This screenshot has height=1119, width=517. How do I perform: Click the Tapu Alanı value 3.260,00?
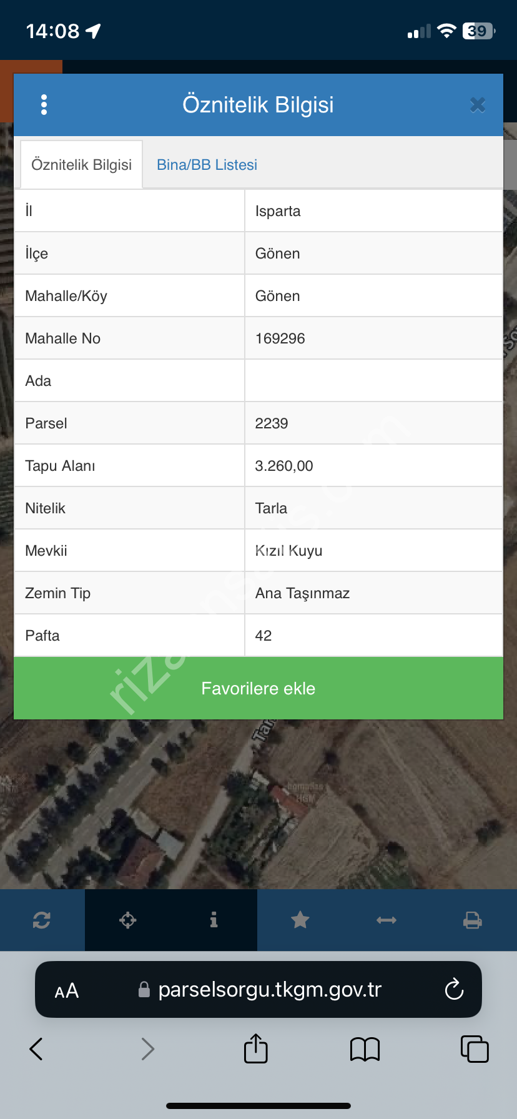click(284, 466)
